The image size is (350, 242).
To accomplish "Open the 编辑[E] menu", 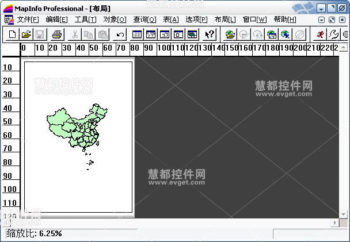I will tap(56, 20).
